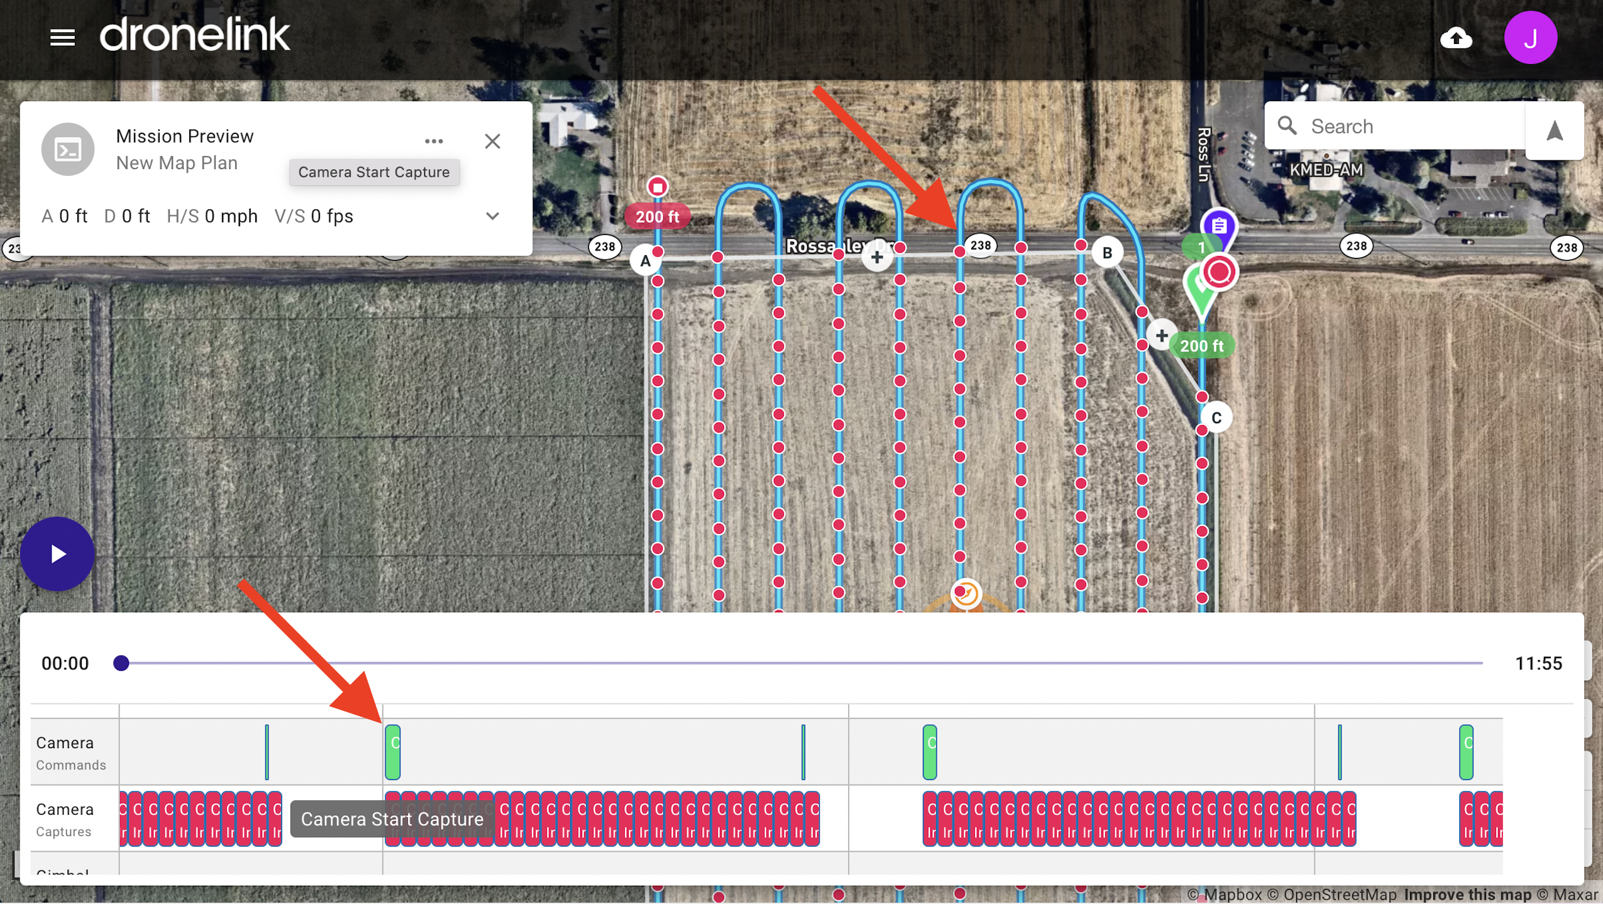This screenshot has height=904, width=1603.
Task: Click the V/S 0 fps readout
Action: click(314, 216)
